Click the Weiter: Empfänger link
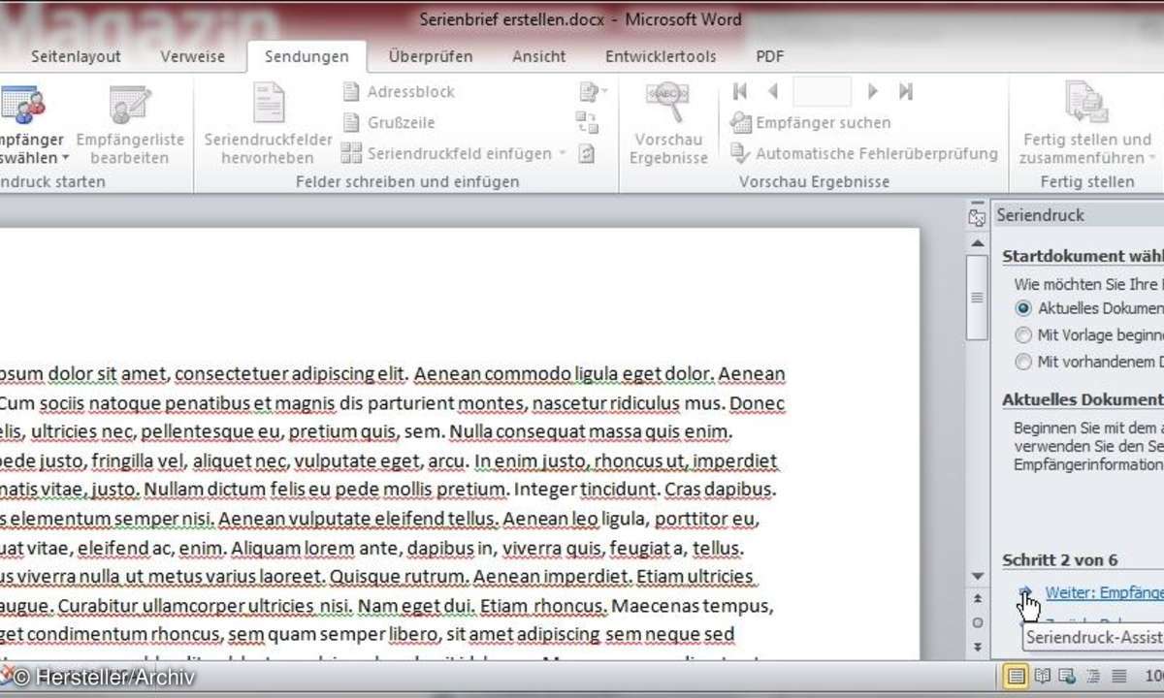The height and width of the screenshot is (698, 1164). [1104, 592]
